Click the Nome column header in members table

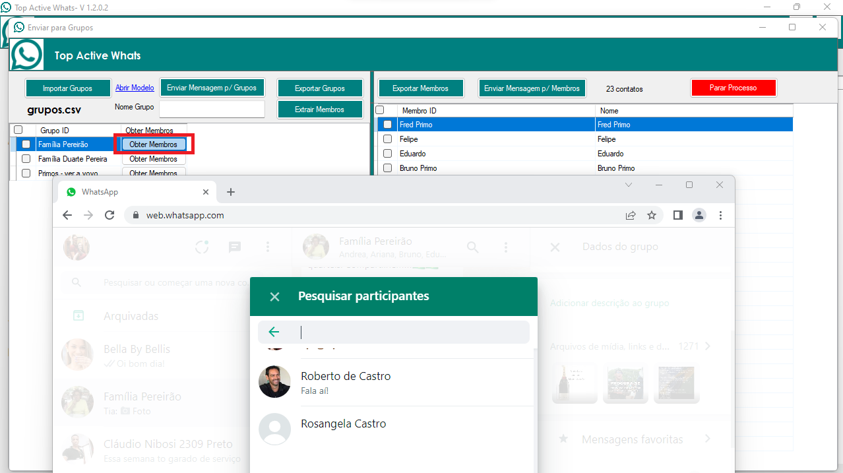694,110
